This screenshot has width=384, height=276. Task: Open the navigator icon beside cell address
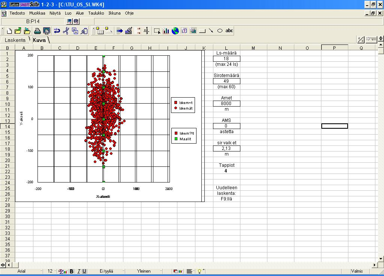click(69, 21)
